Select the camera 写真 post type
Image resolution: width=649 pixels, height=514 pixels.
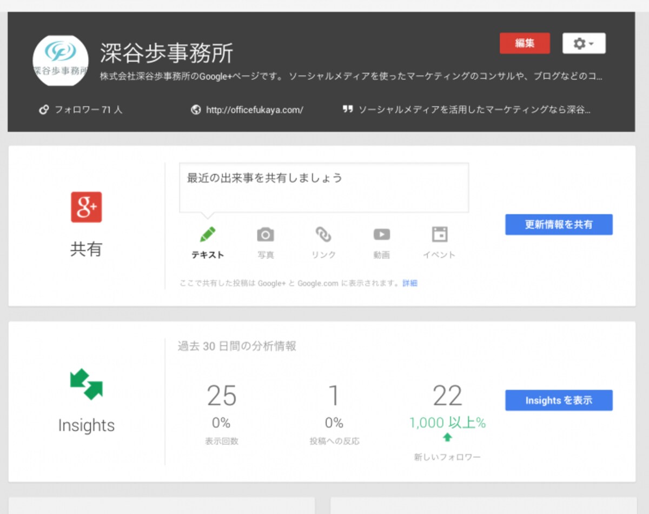(x=266, y=243)
